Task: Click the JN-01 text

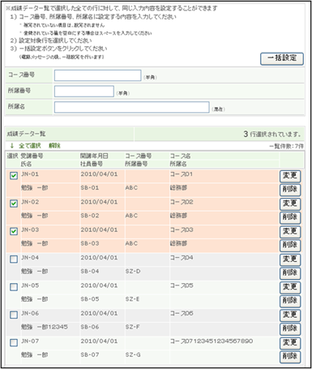Action: coord(30,174)
